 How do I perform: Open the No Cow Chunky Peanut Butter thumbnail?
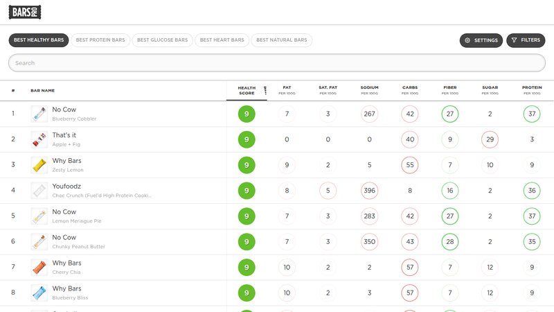pos(39,241)
